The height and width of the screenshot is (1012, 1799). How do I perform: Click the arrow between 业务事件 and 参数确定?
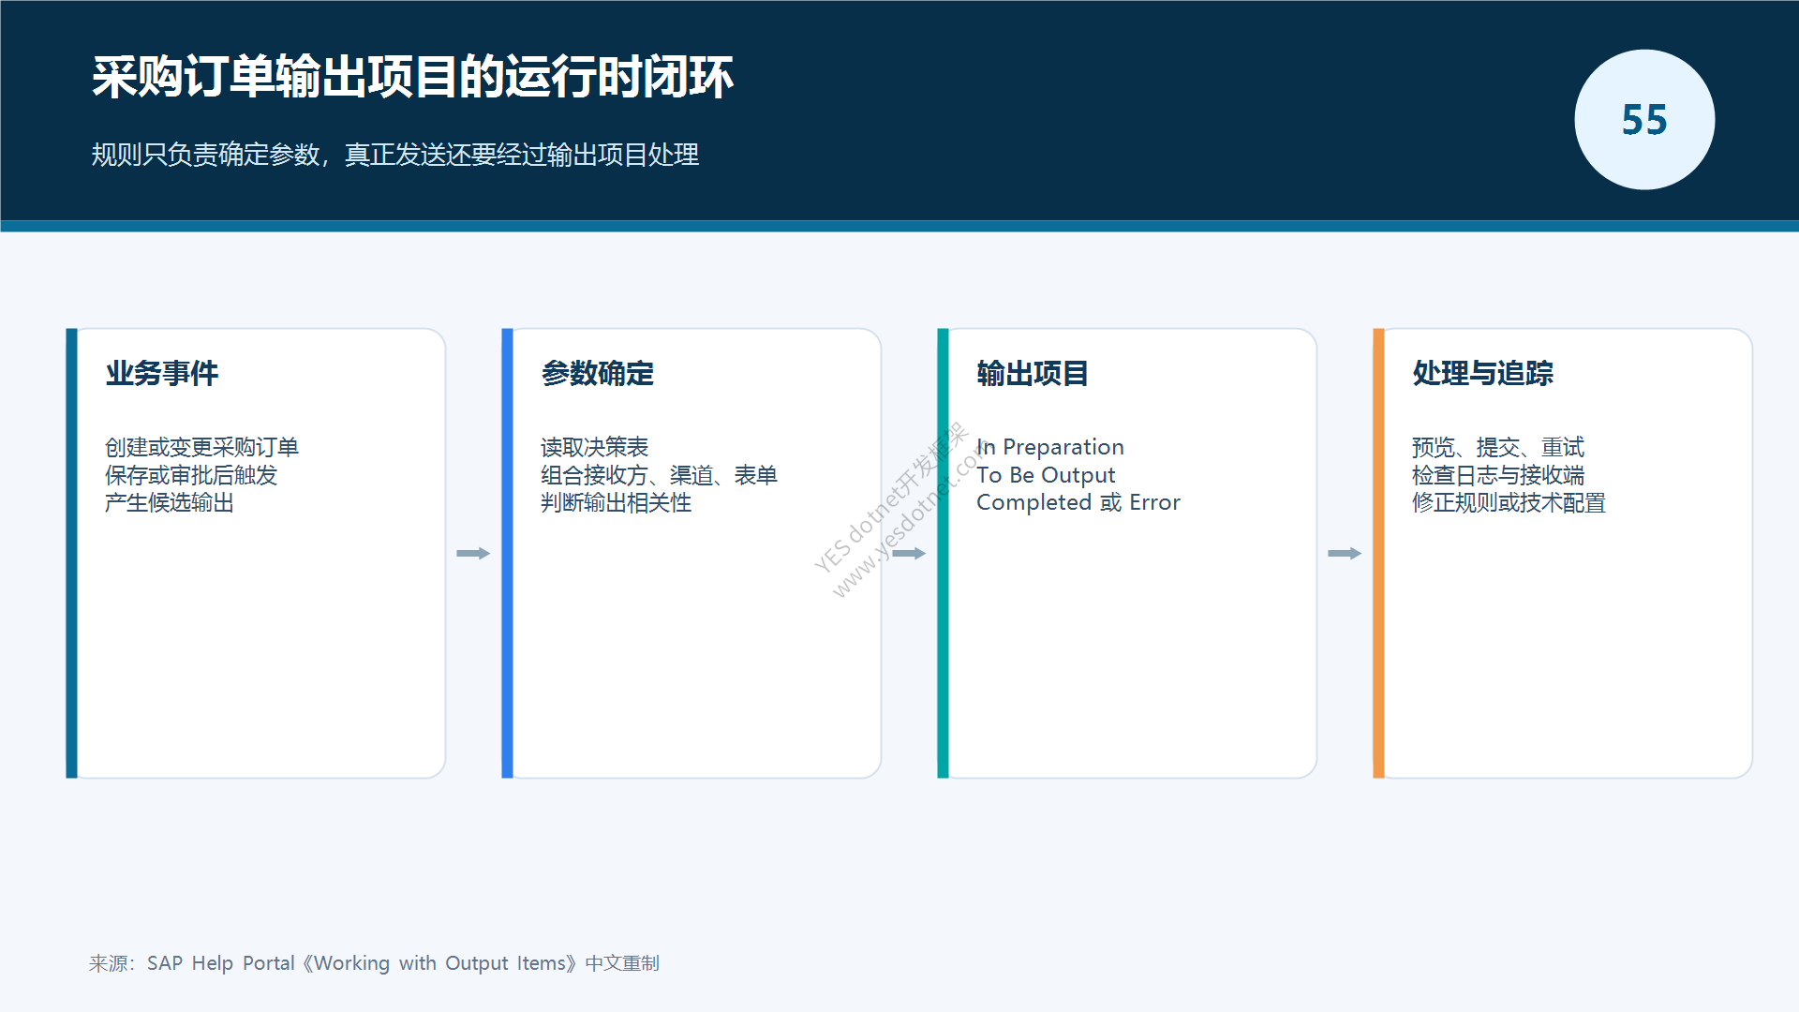pyautogui.click(x=473, y=553)
